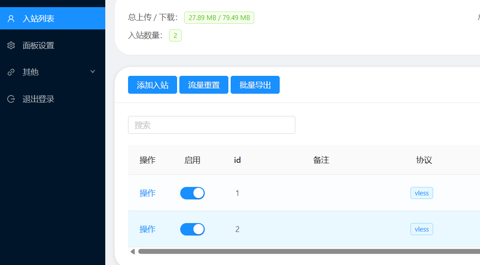Image resolution: width=480 pixels, height=265 pixels.
Task: Click the 操作 column header
Action: (x=148, y=160)
